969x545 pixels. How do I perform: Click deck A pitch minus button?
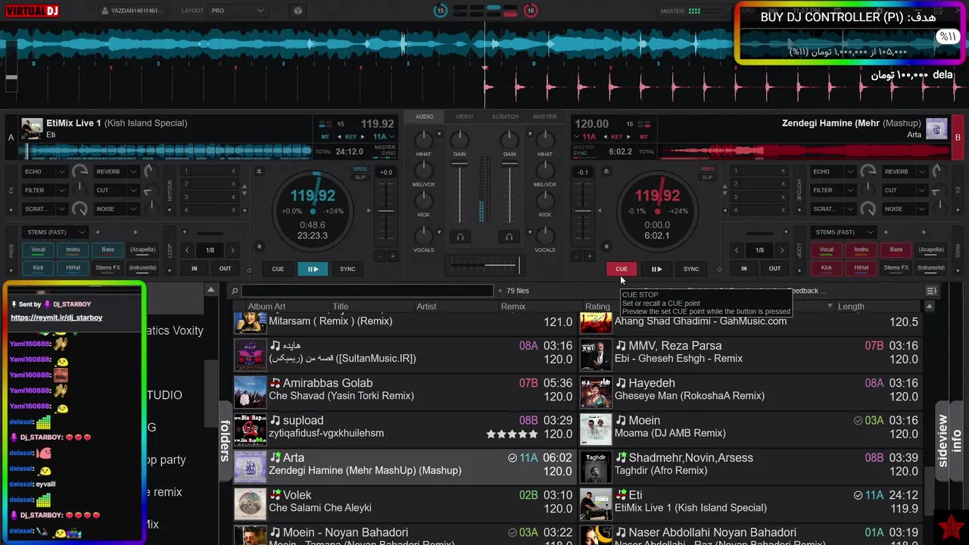coord(381,257)
